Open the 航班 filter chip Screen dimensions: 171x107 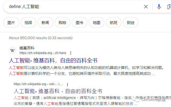point(114,23)
